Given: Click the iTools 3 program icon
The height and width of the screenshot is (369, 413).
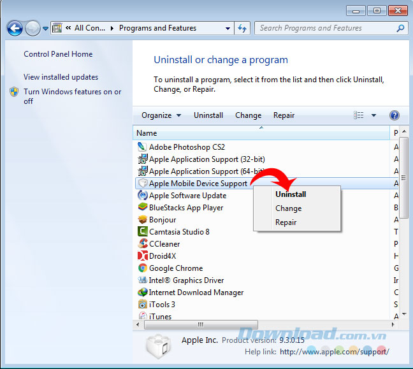Looking at the screenshot, I should [x=143, y=304].
